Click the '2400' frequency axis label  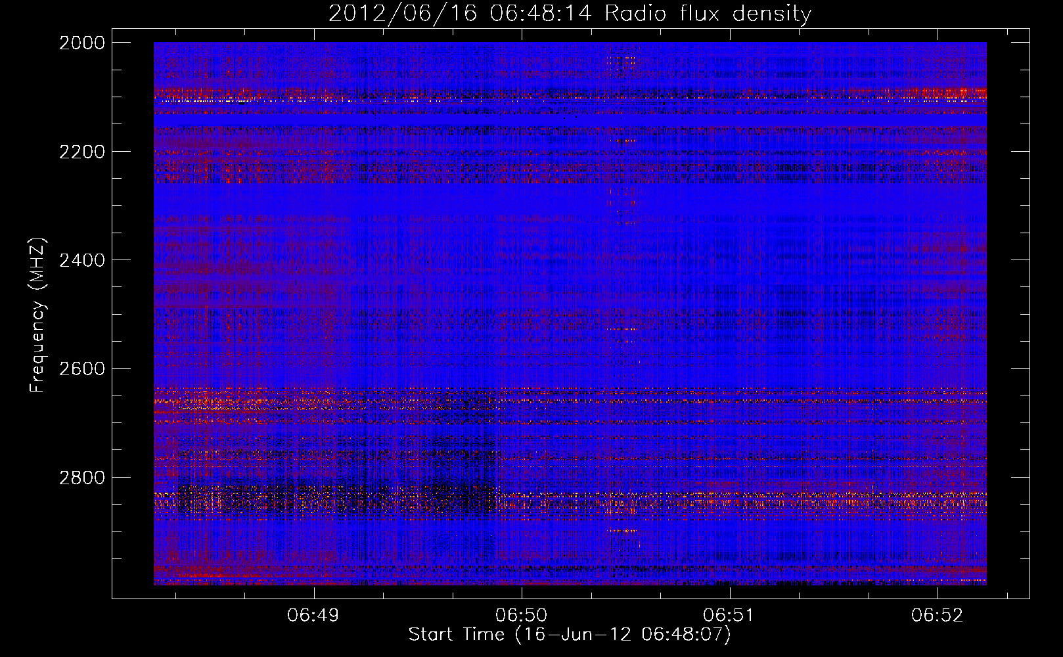pyautogui.click(x=81, y=260)
